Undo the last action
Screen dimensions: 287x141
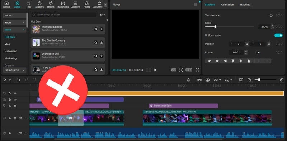click(x=18, y=80)
